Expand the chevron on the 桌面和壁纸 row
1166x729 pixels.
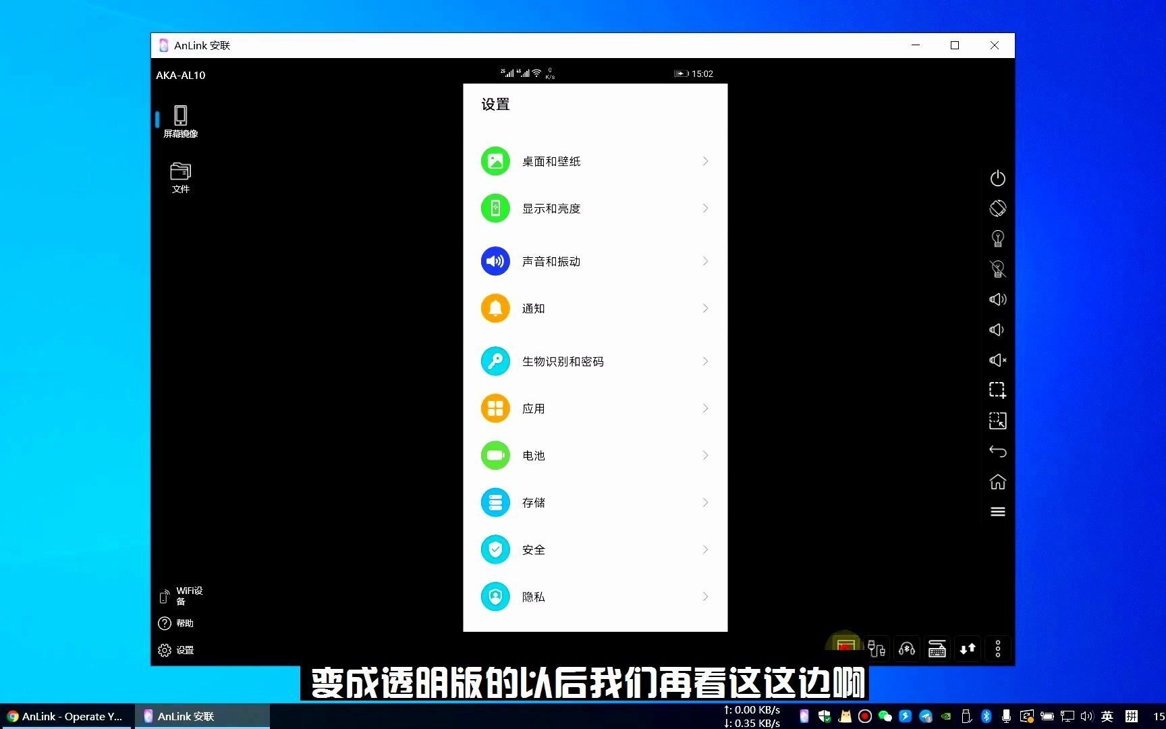[705, 161]
